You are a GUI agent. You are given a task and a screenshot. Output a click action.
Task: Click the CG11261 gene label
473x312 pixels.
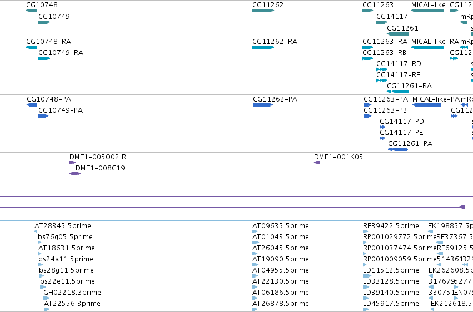(x=402, y=28)
